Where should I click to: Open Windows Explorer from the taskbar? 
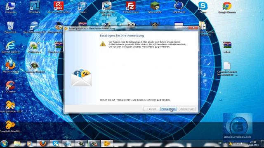(17, 143)
